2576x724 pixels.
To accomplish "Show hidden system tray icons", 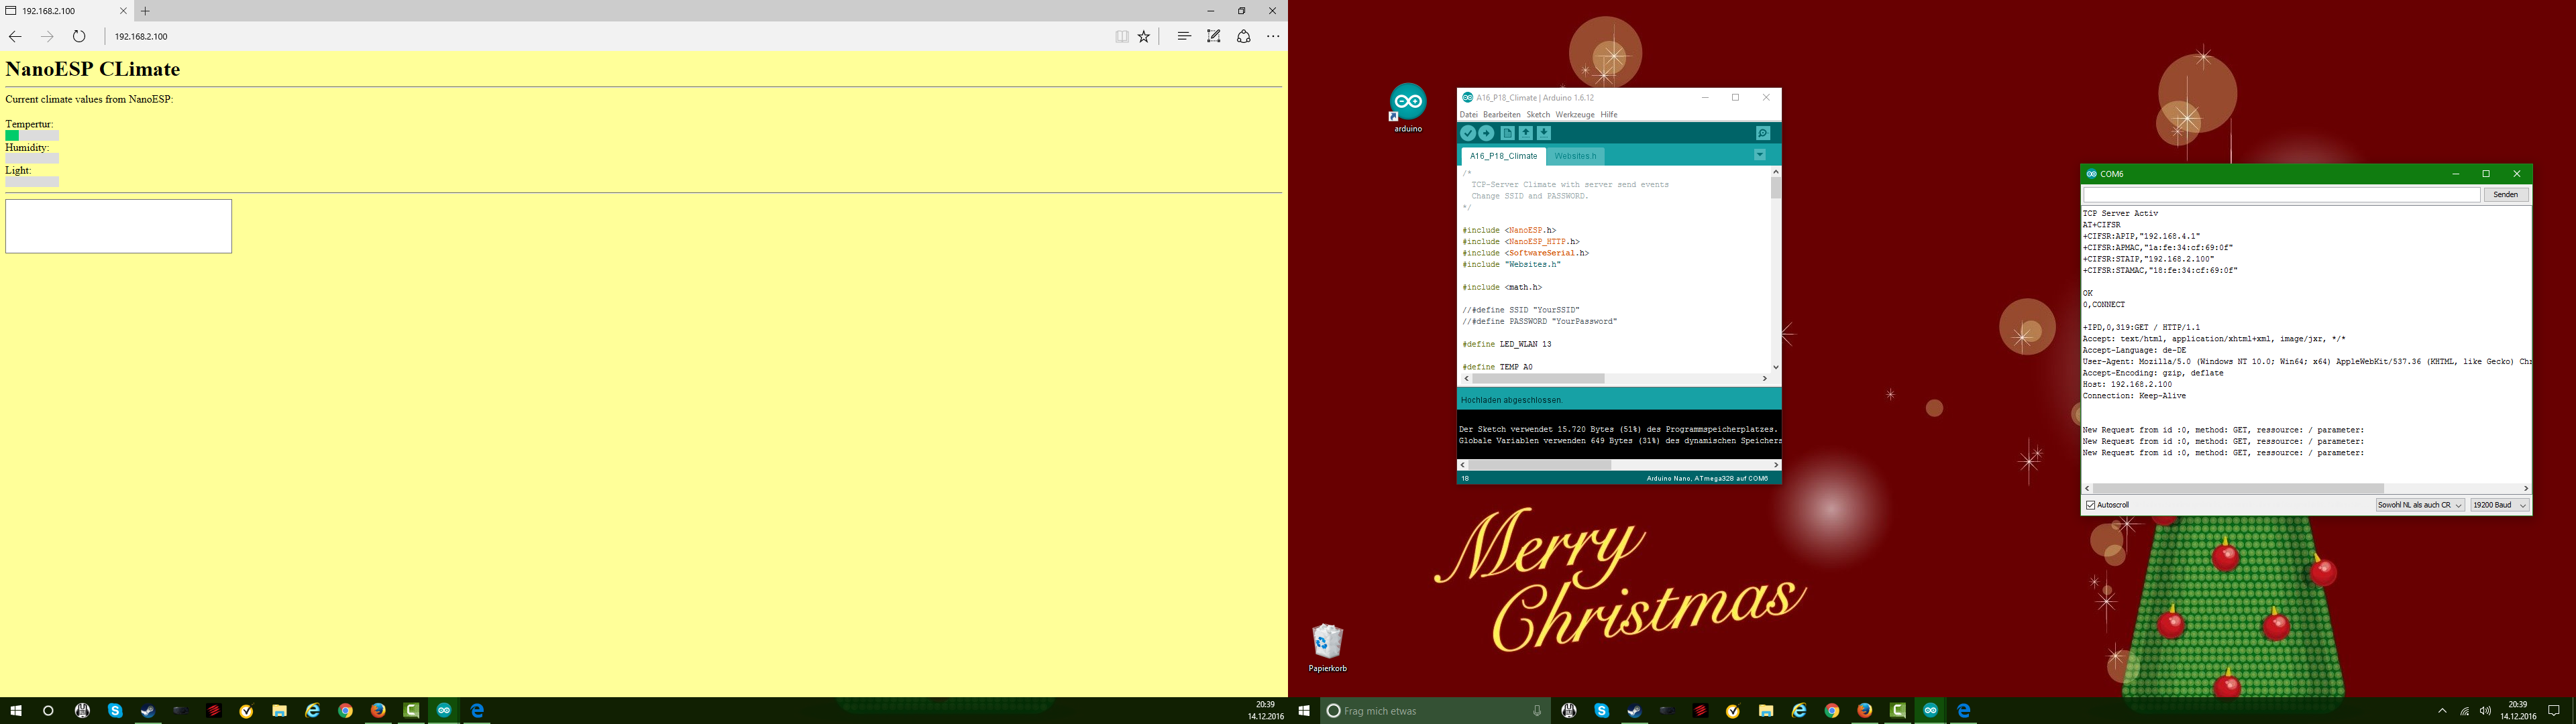I will coord(2442,711).
